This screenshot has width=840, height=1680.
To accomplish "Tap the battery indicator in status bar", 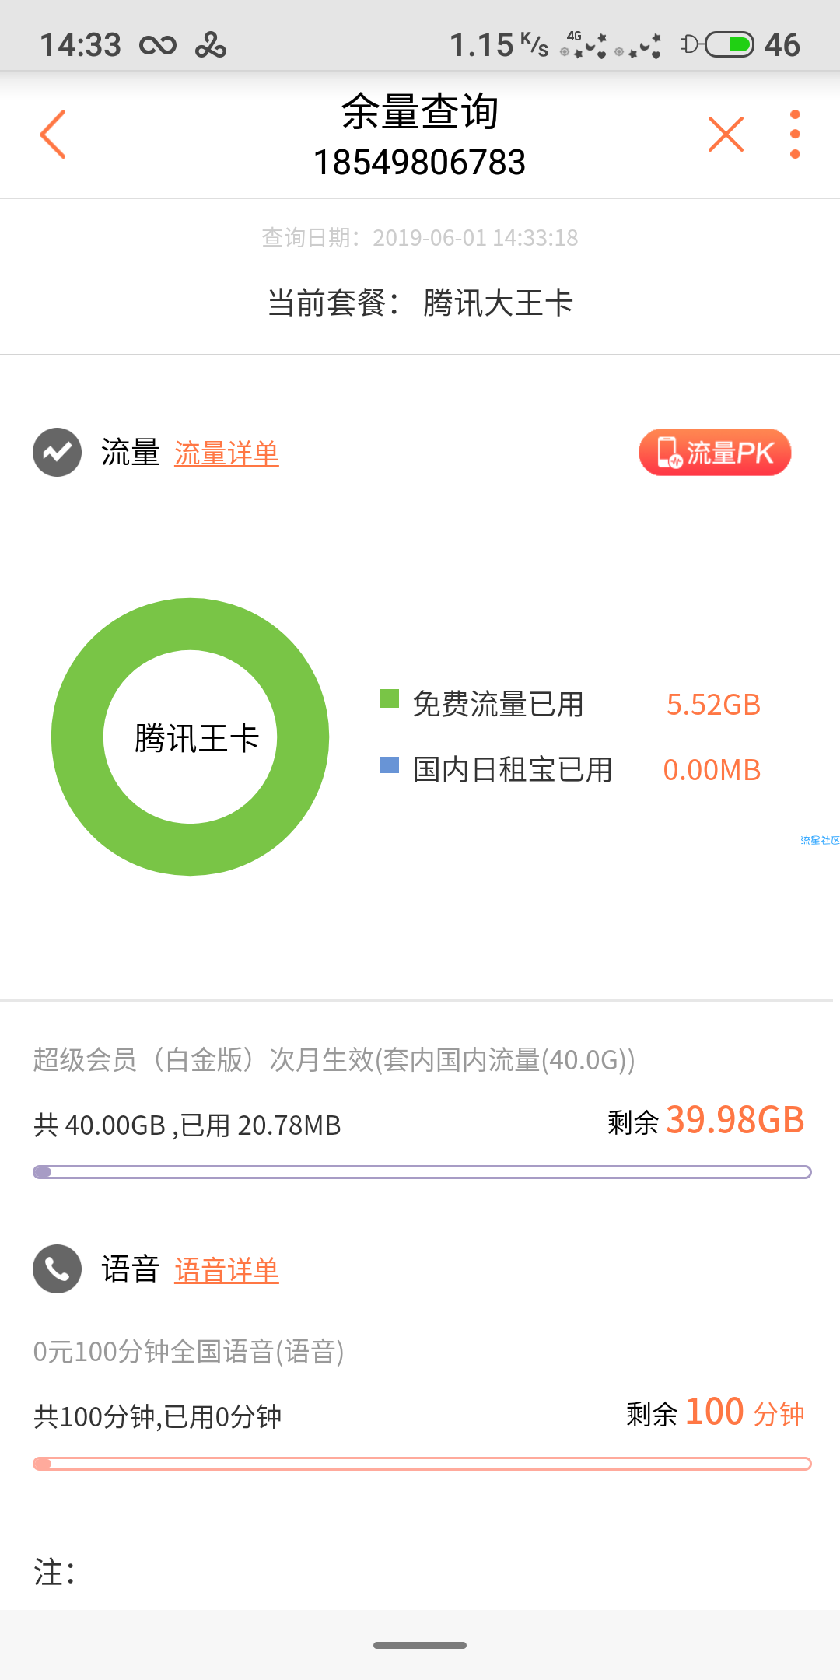I will point(730,44).
